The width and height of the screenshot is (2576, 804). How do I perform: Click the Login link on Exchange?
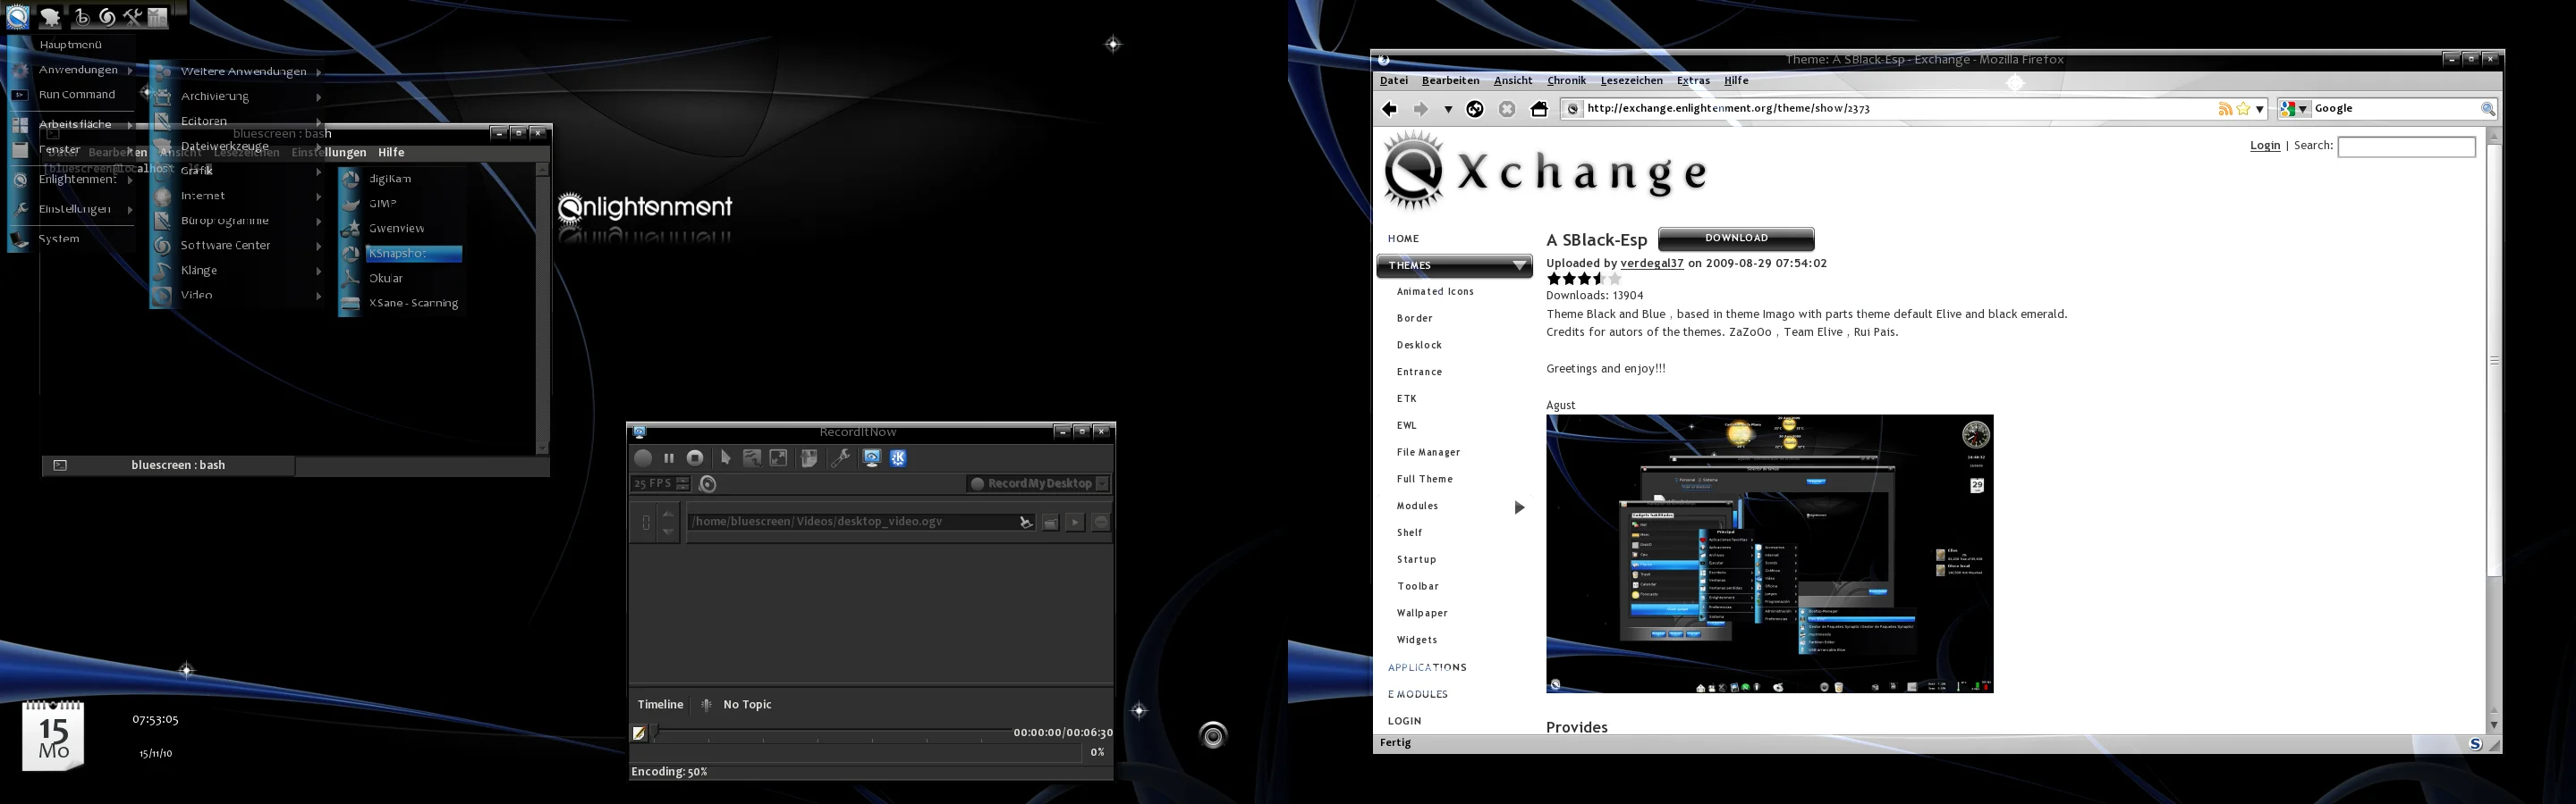[2265, 146]
